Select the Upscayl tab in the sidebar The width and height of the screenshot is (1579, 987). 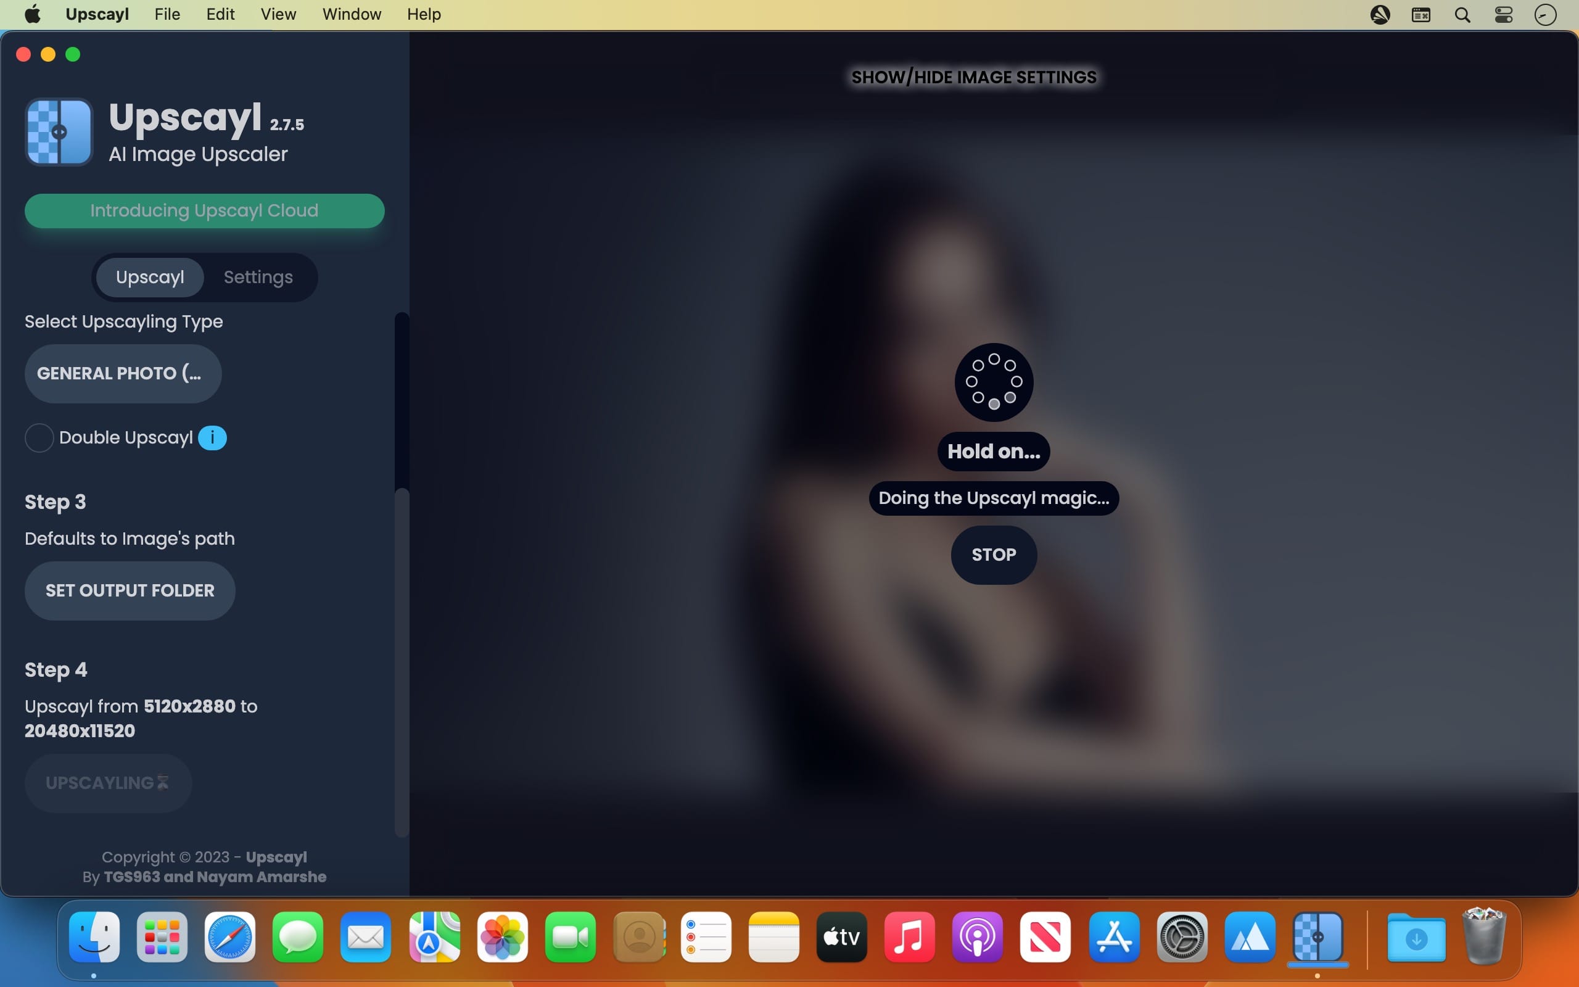point(150,278)
